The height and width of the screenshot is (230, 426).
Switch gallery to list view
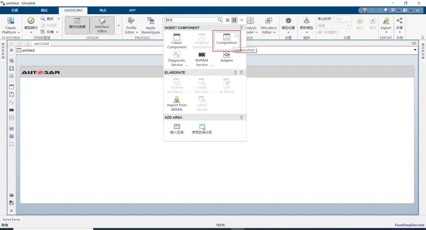pyautogui.click(x=228, y=20)
